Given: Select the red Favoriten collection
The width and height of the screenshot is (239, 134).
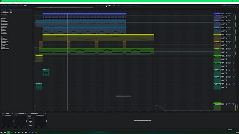Looking at the screenshot, I should (4, 11).
